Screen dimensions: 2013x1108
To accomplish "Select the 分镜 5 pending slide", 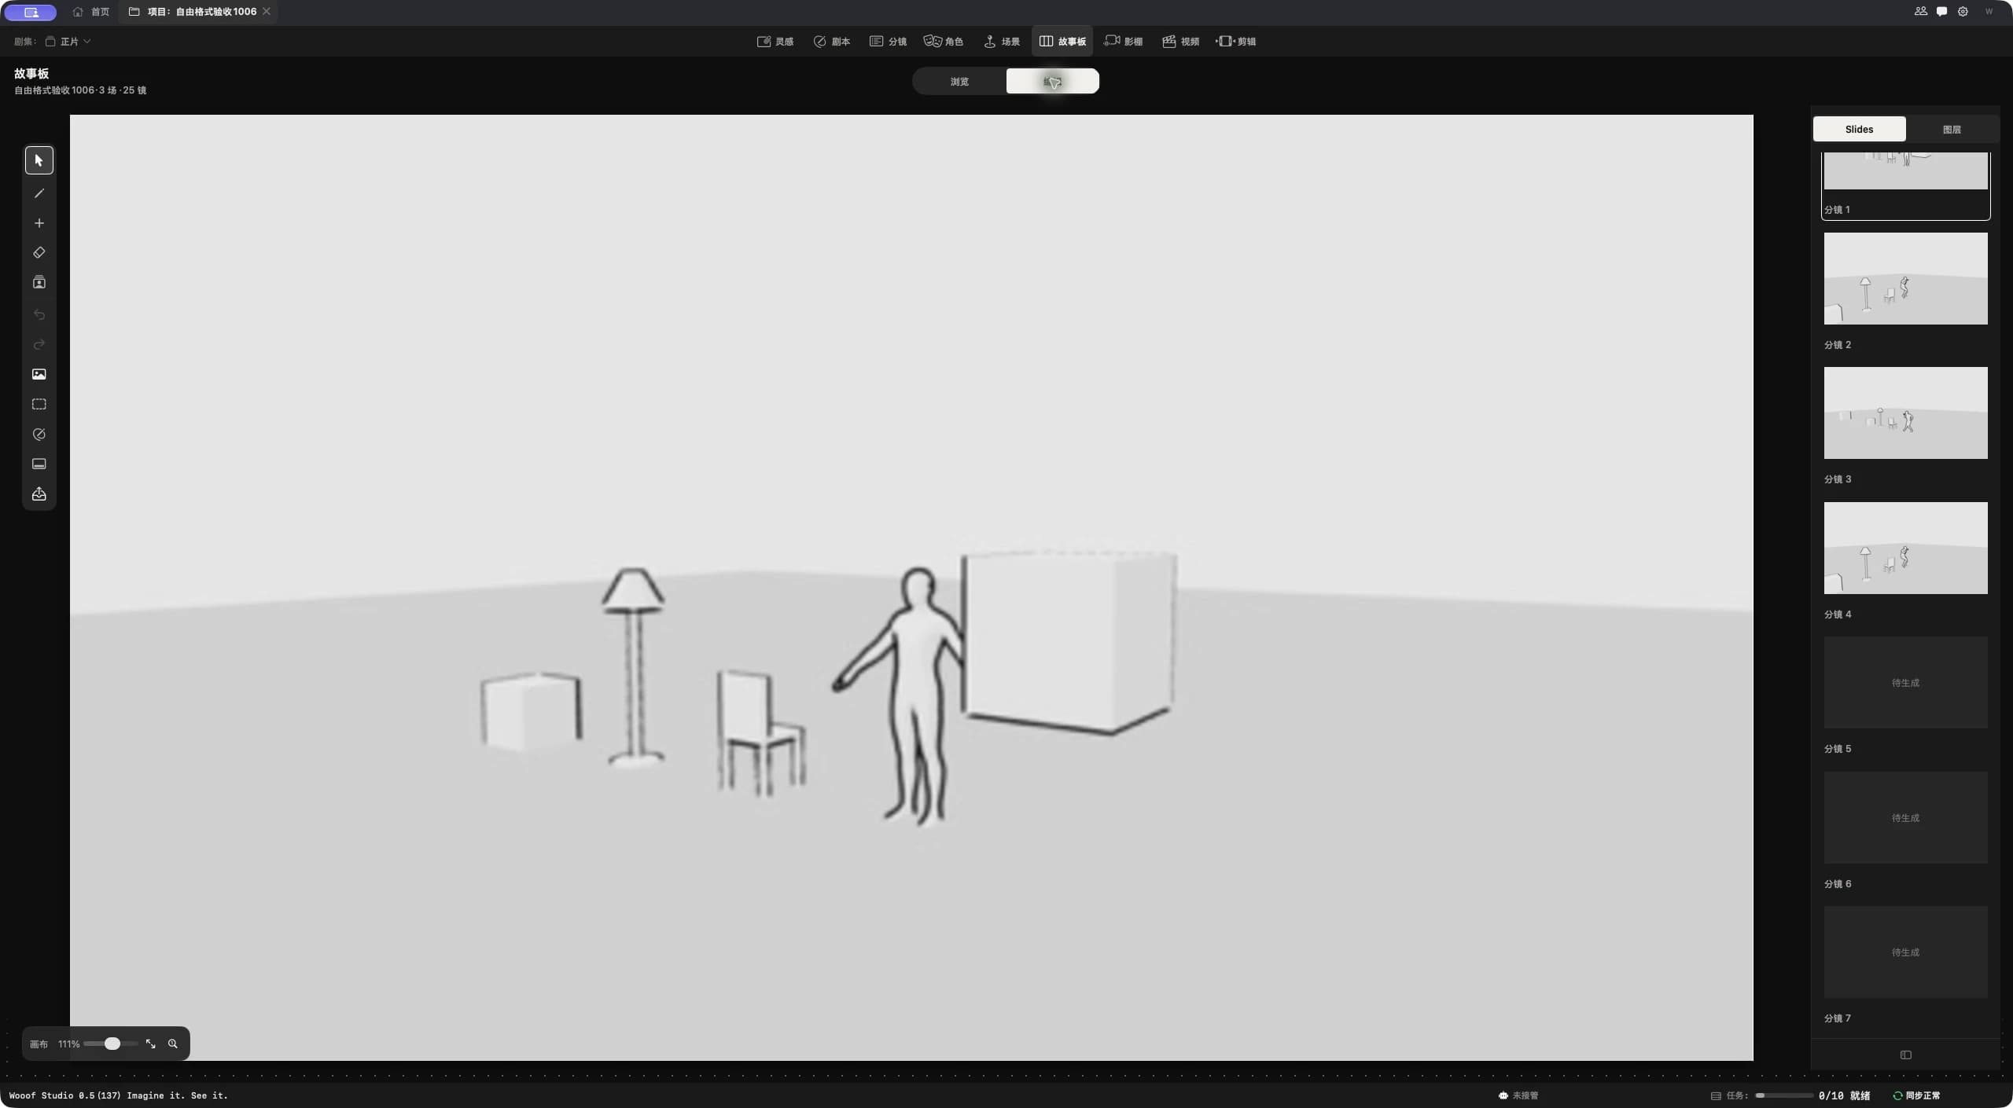I will click(x=1905, y=682).
